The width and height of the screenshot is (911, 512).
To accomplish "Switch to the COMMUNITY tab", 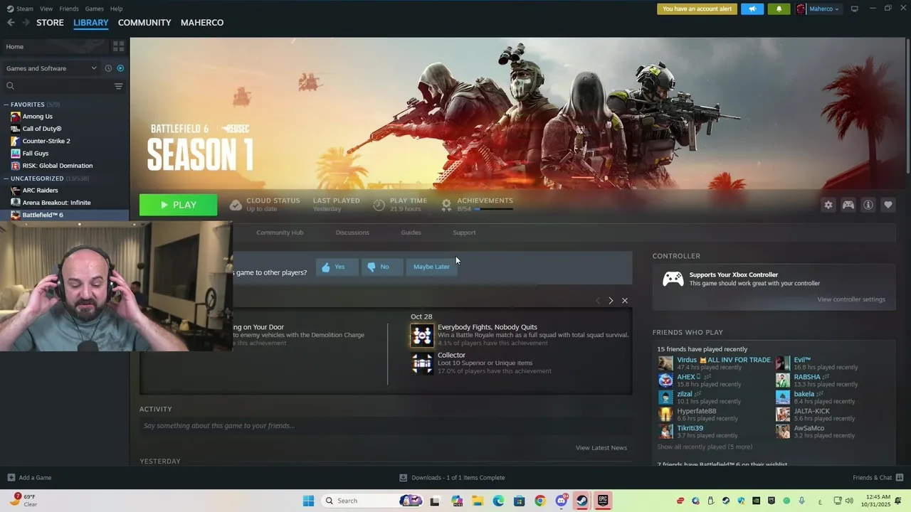I will [x=144, y=23].
